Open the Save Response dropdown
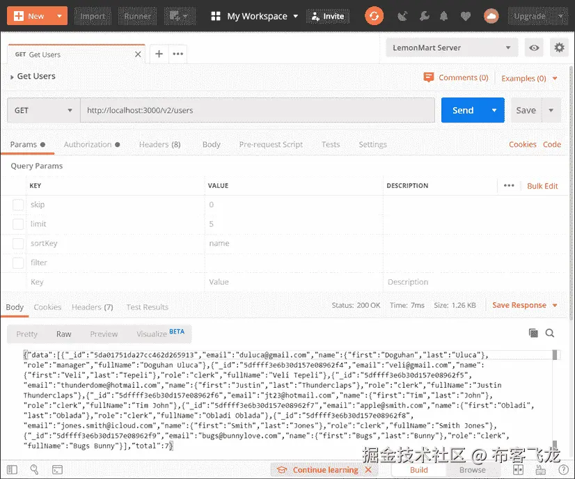Screen dimensions: 575x479 point(525,305)
